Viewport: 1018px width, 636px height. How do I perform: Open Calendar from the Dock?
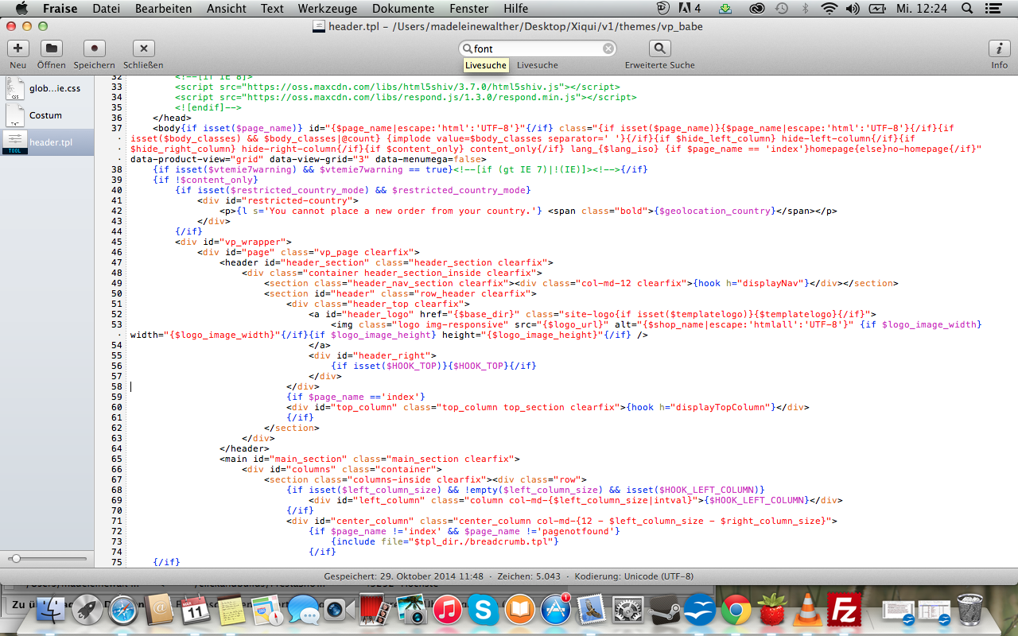point(196,610)
